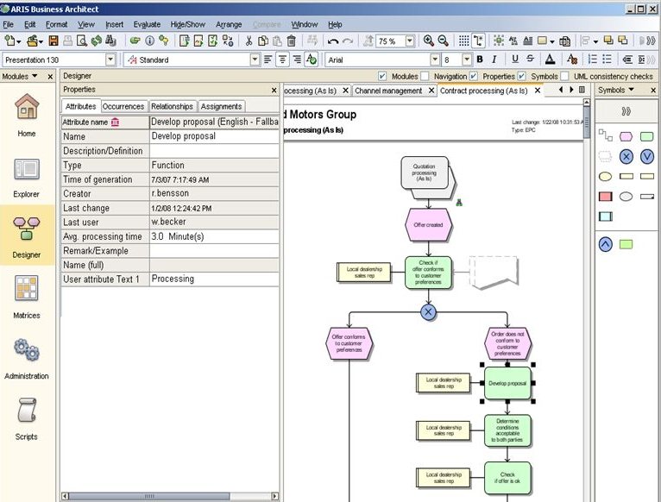Open the Administration module
This screenshot has height=502, width=661.
(x=27, y=358)
